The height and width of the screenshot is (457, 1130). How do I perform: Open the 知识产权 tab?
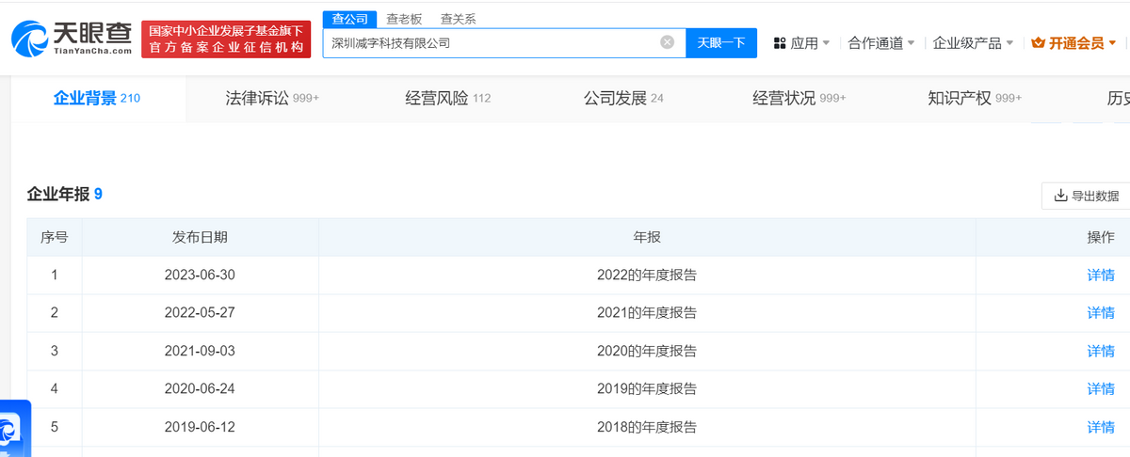pos(975,98)
